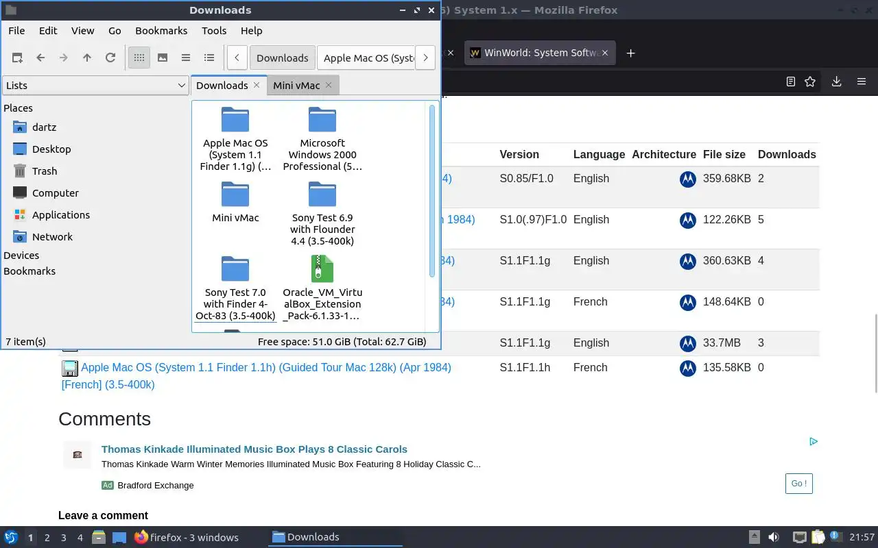Go up to the parent folder

[x=87, y=58]
